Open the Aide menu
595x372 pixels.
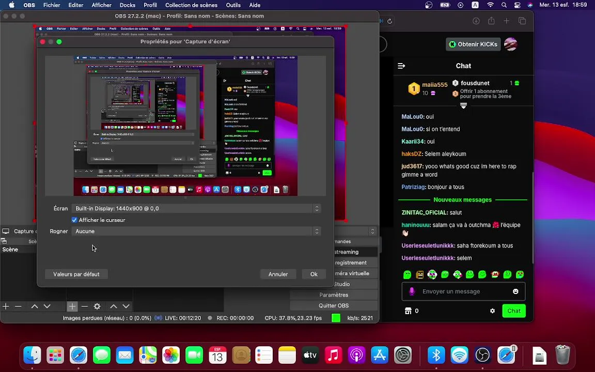pyautogui.click(x=255, y=5)
